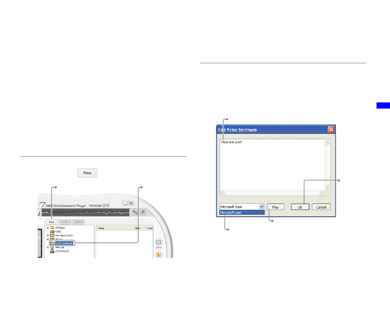Click the Edit button in the player

65,222
